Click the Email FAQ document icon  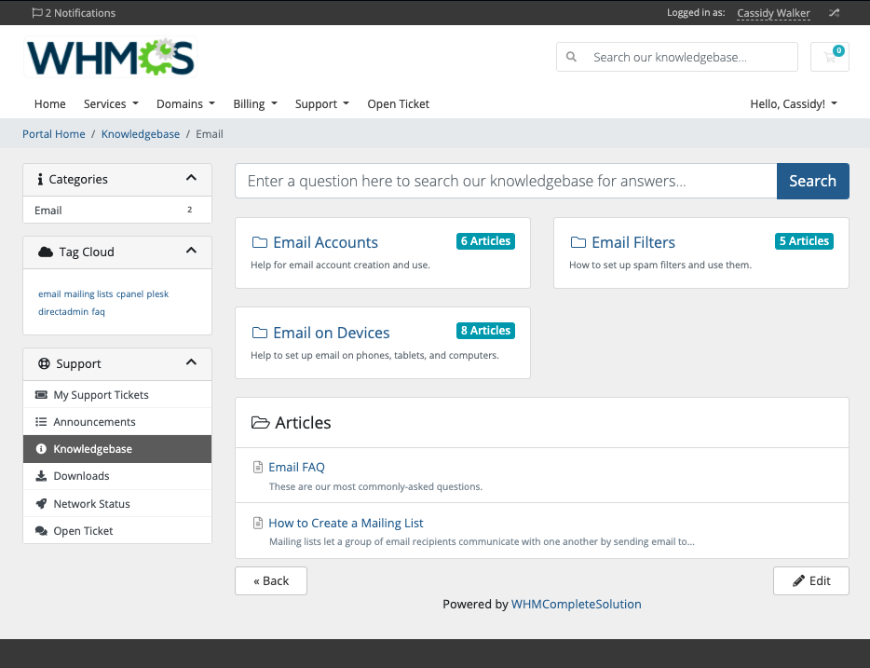tap(257, 467)
